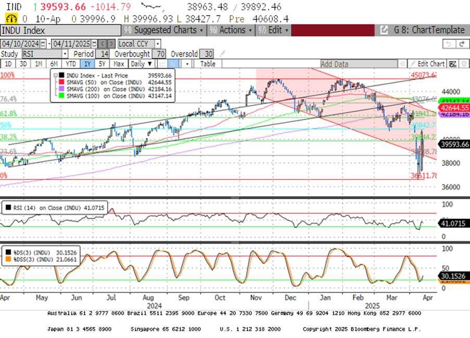
Task: Click the %DSS(3) (INDU) legend text
Action: [33, 259]
